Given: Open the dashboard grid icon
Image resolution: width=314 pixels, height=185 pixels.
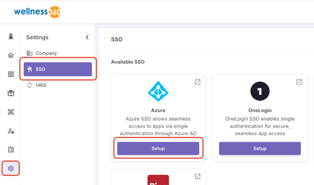Looking at the screenshot, I should (11, 74).
